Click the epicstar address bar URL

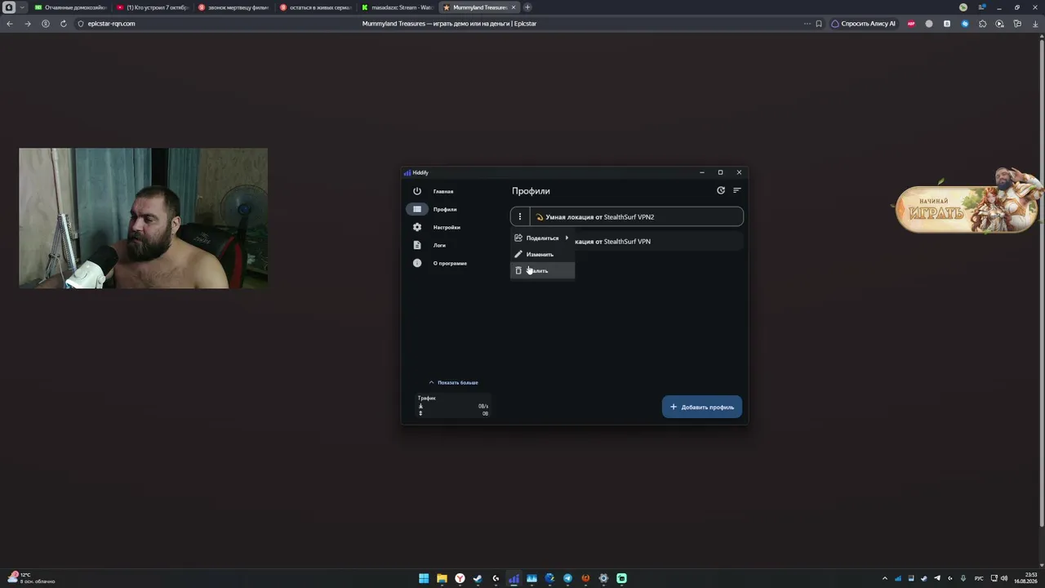[x=112, y=24]
